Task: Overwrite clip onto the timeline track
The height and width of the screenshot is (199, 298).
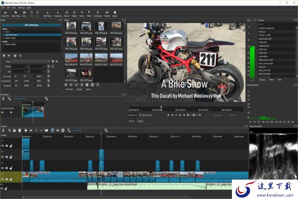Action: 41,130
